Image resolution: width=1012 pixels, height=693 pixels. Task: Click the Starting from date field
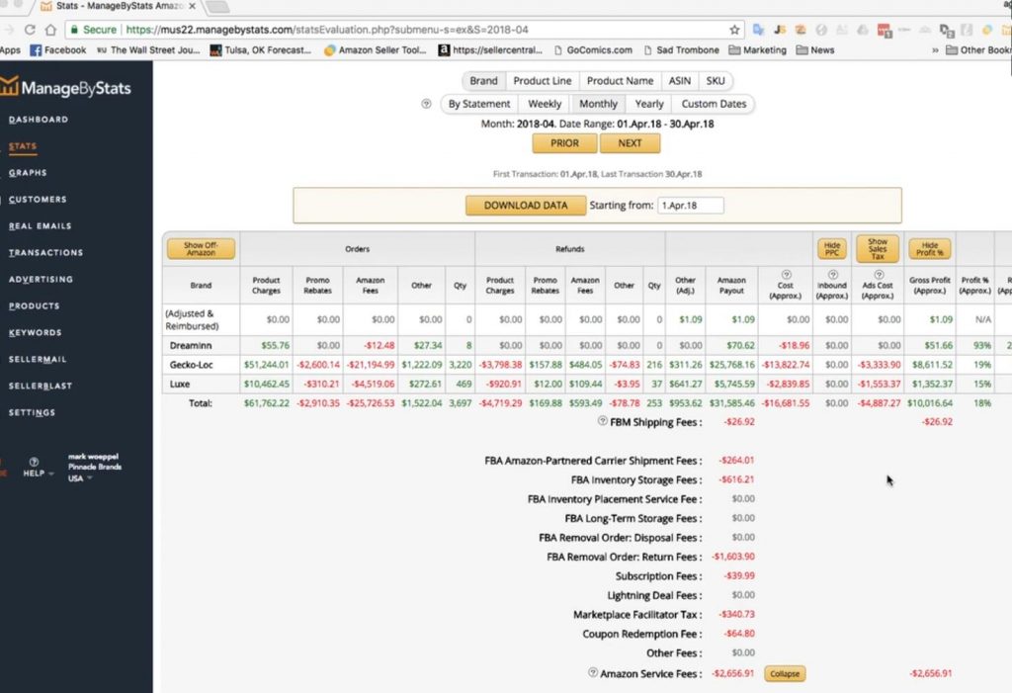coord(691,206)
